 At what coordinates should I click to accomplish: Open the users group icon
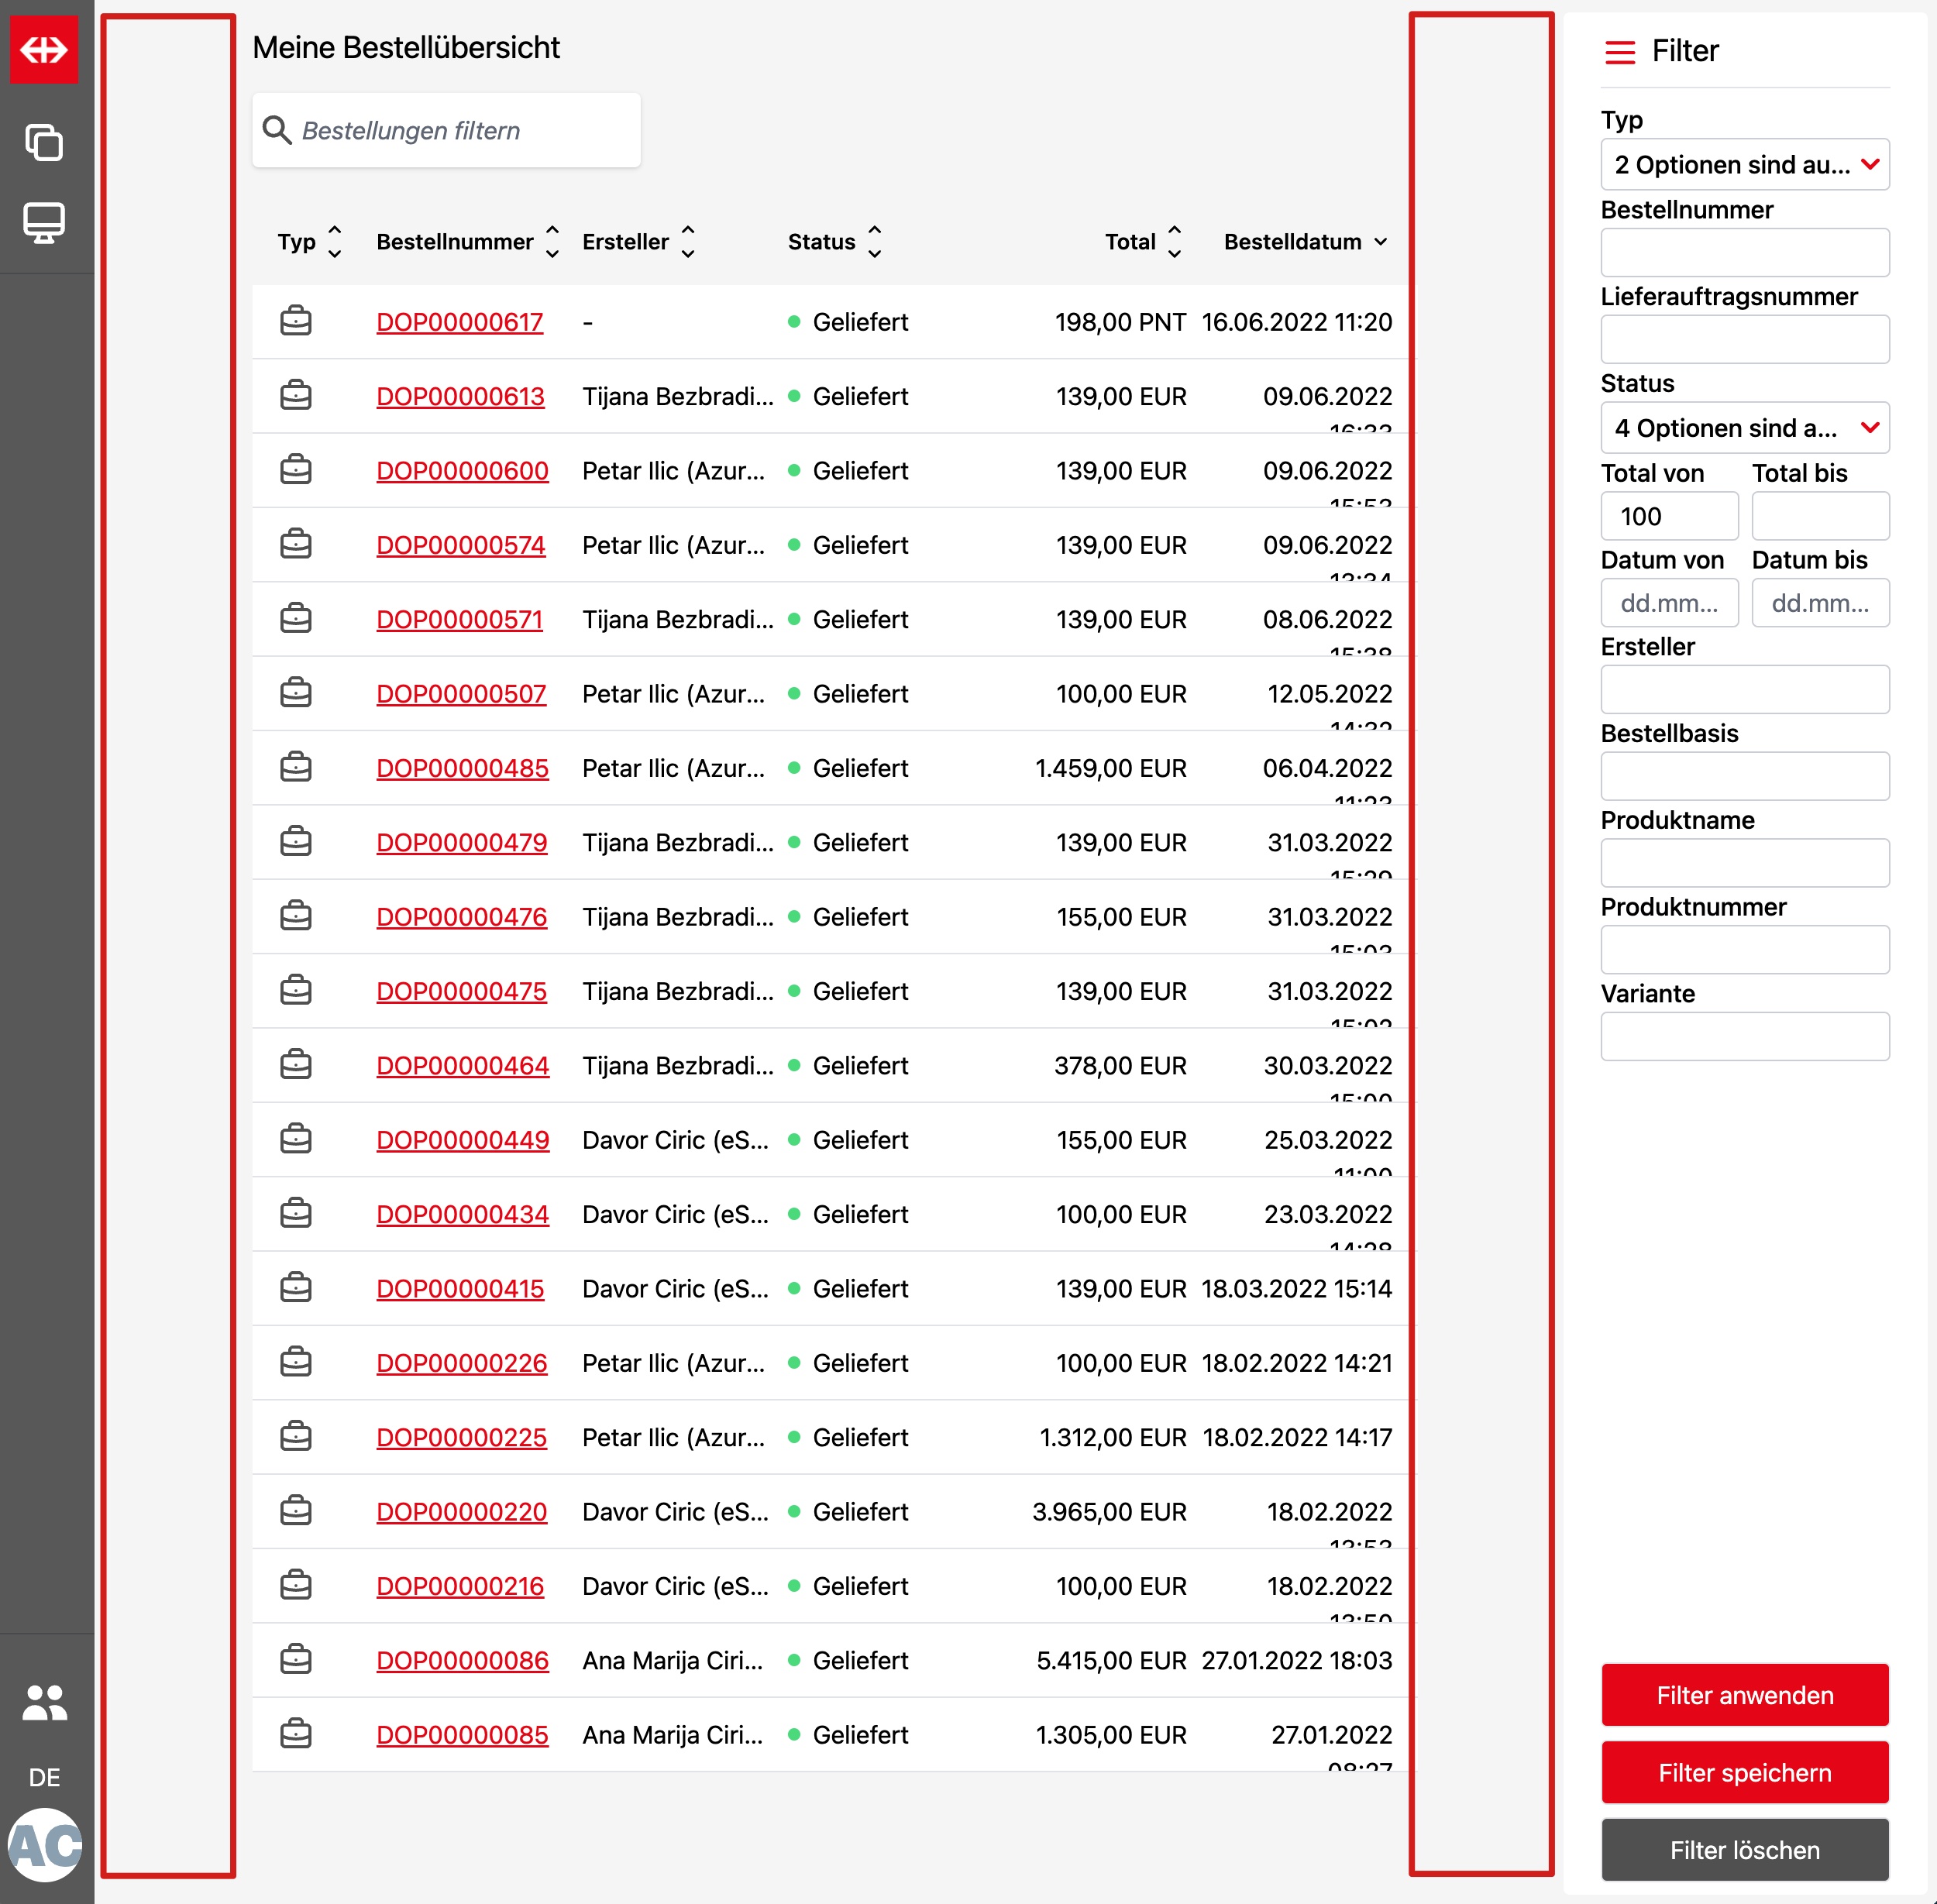(x=44, y=1702)
